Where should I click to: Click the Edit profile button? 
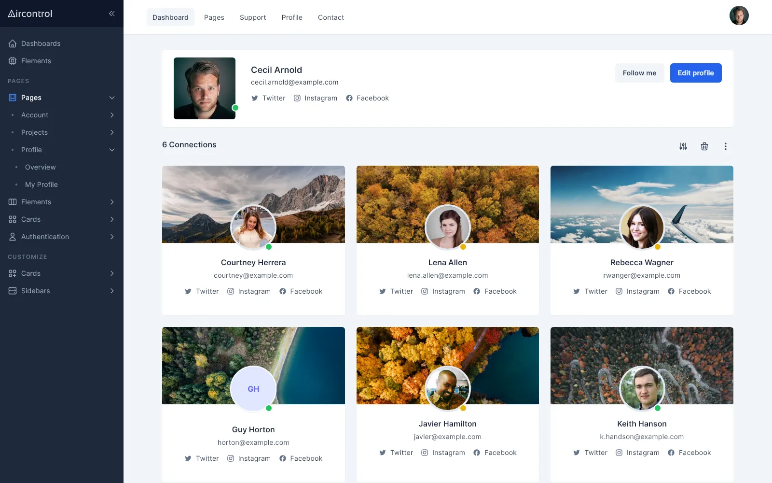tap(696, 73)
